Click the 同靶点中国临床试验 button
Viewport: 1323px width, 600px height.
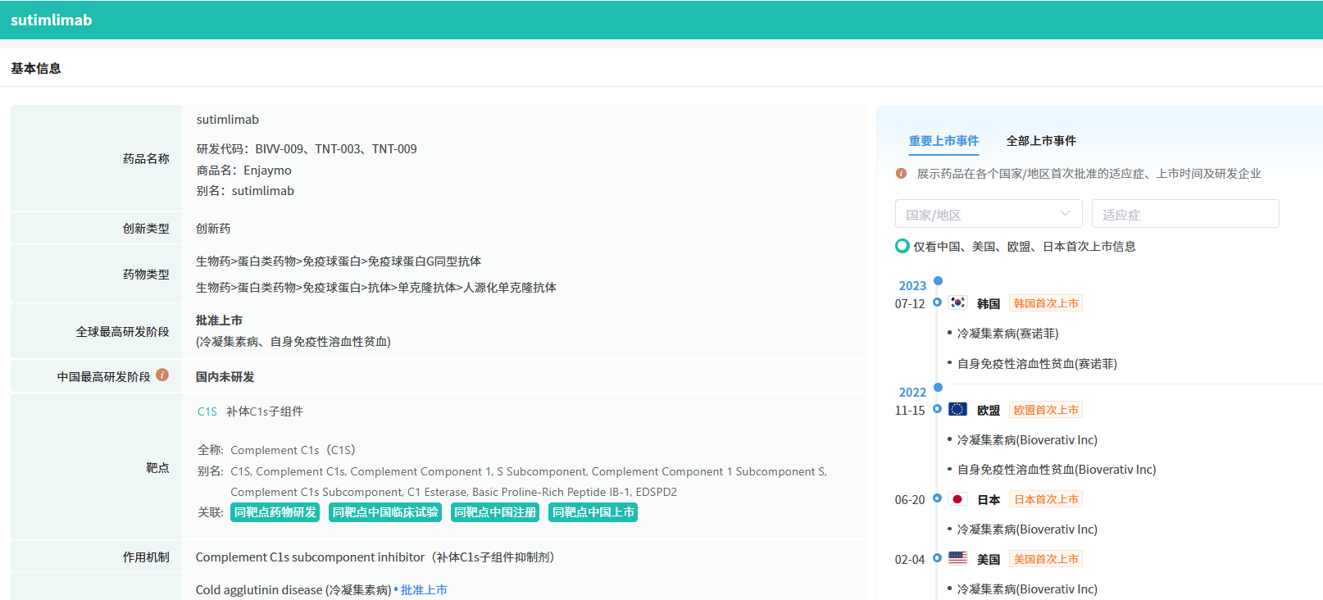385,512
